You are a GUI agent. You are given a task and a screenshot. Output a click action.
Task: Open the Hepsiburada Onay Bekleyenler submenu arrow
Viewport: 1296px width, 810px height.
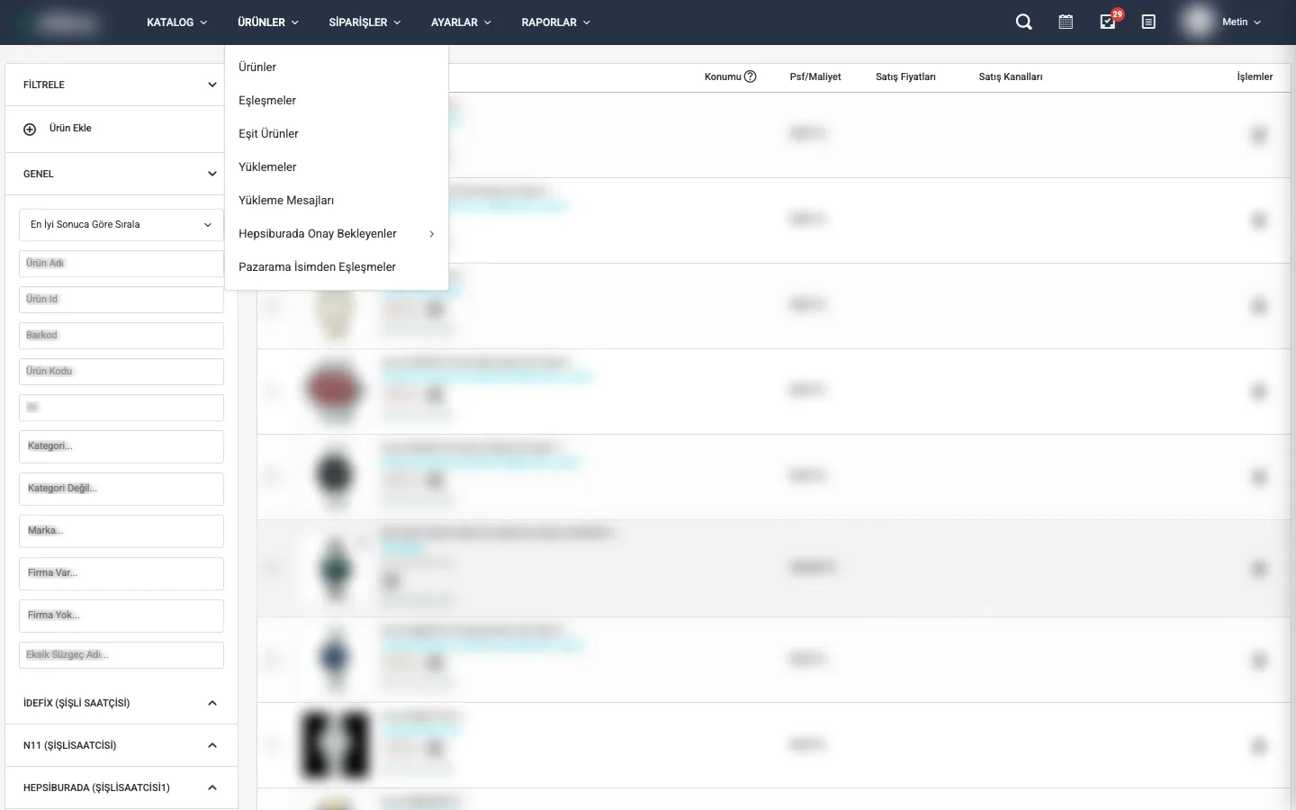(x=432, y=234)
